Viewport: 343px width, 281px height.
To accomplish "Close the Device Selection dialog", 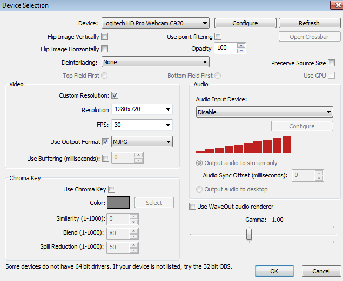I will [x=337, y=5].
